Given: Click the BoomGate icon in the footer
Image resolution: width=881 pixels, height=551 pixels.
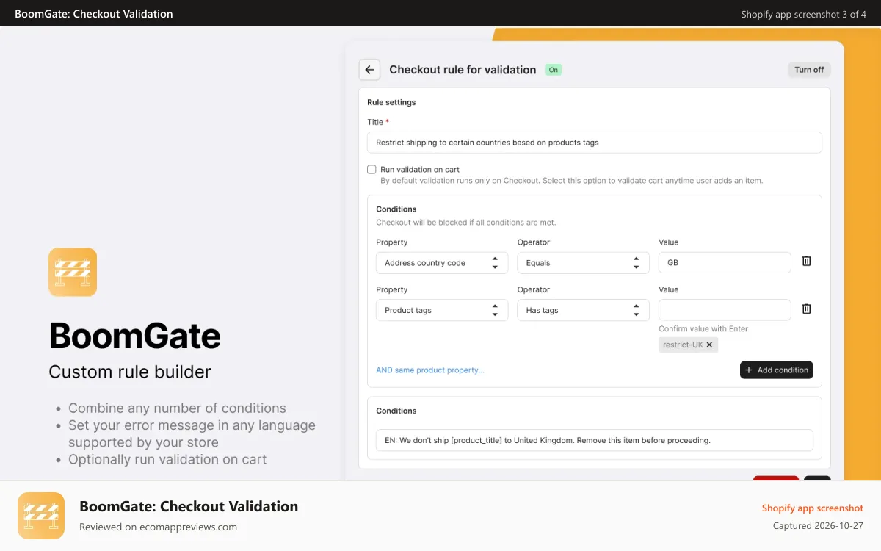Looking at the screenshot, I should pyautogui.click(x=41, y=516).
